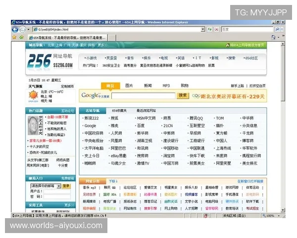Click the 北京 city navigation link

51,45
